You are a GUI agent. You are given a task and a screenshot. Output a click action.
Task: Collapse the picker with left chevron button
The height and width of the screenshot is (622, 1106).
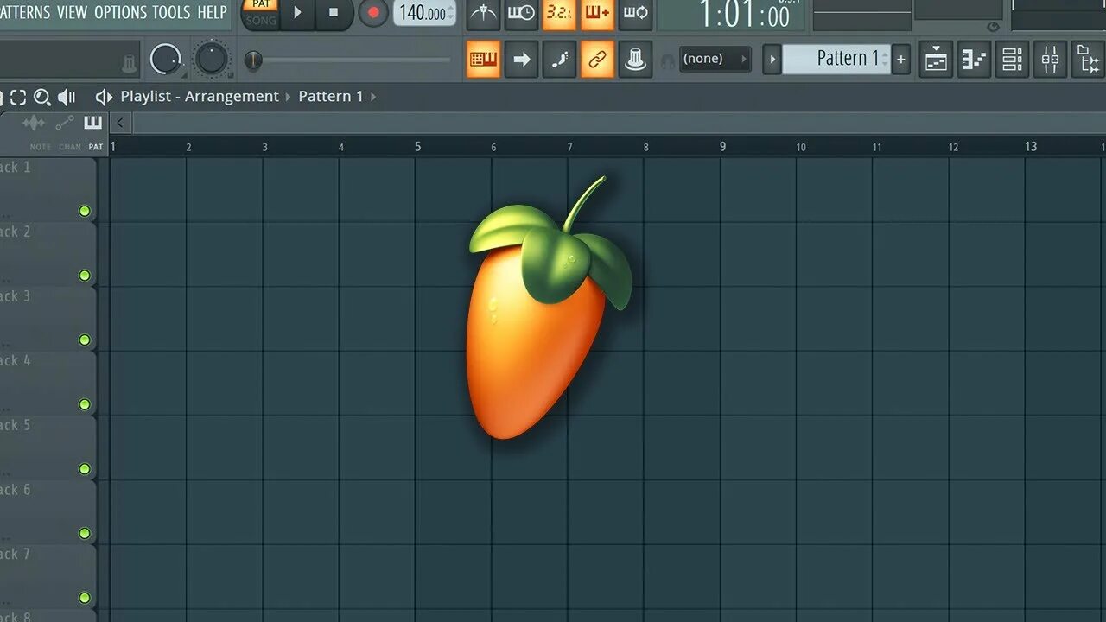tap(120, 123)
